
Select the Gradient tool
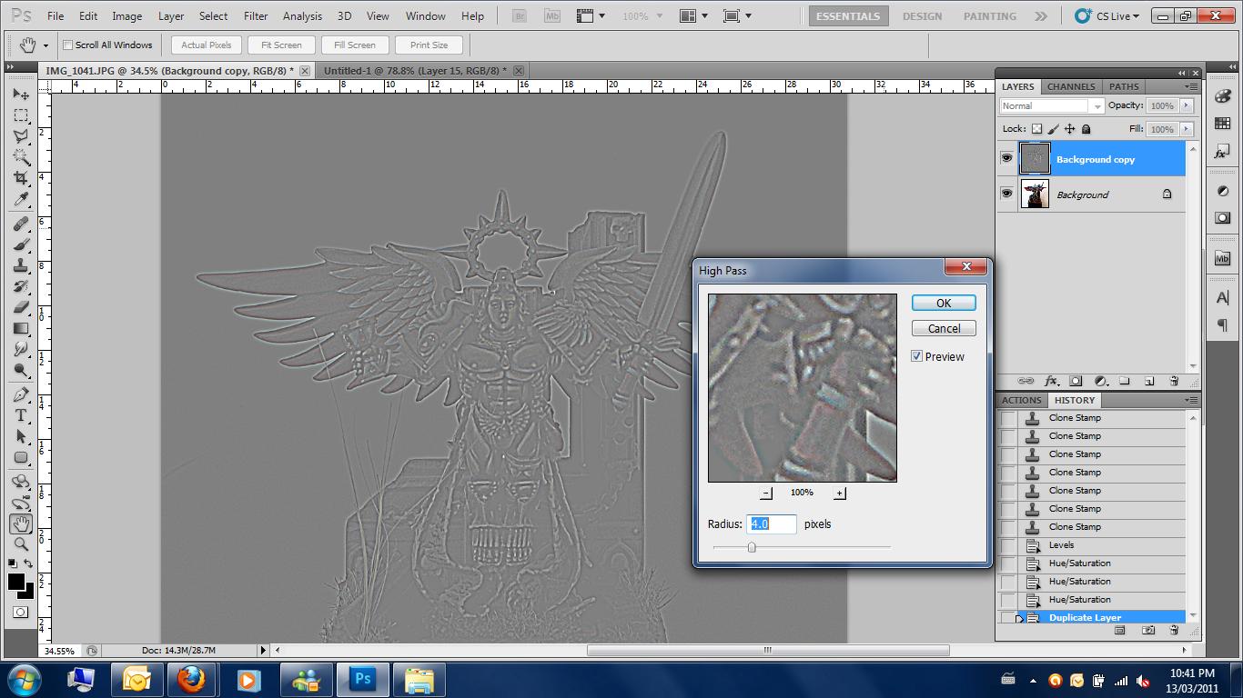pyautogui.click(x=21, y=328)
